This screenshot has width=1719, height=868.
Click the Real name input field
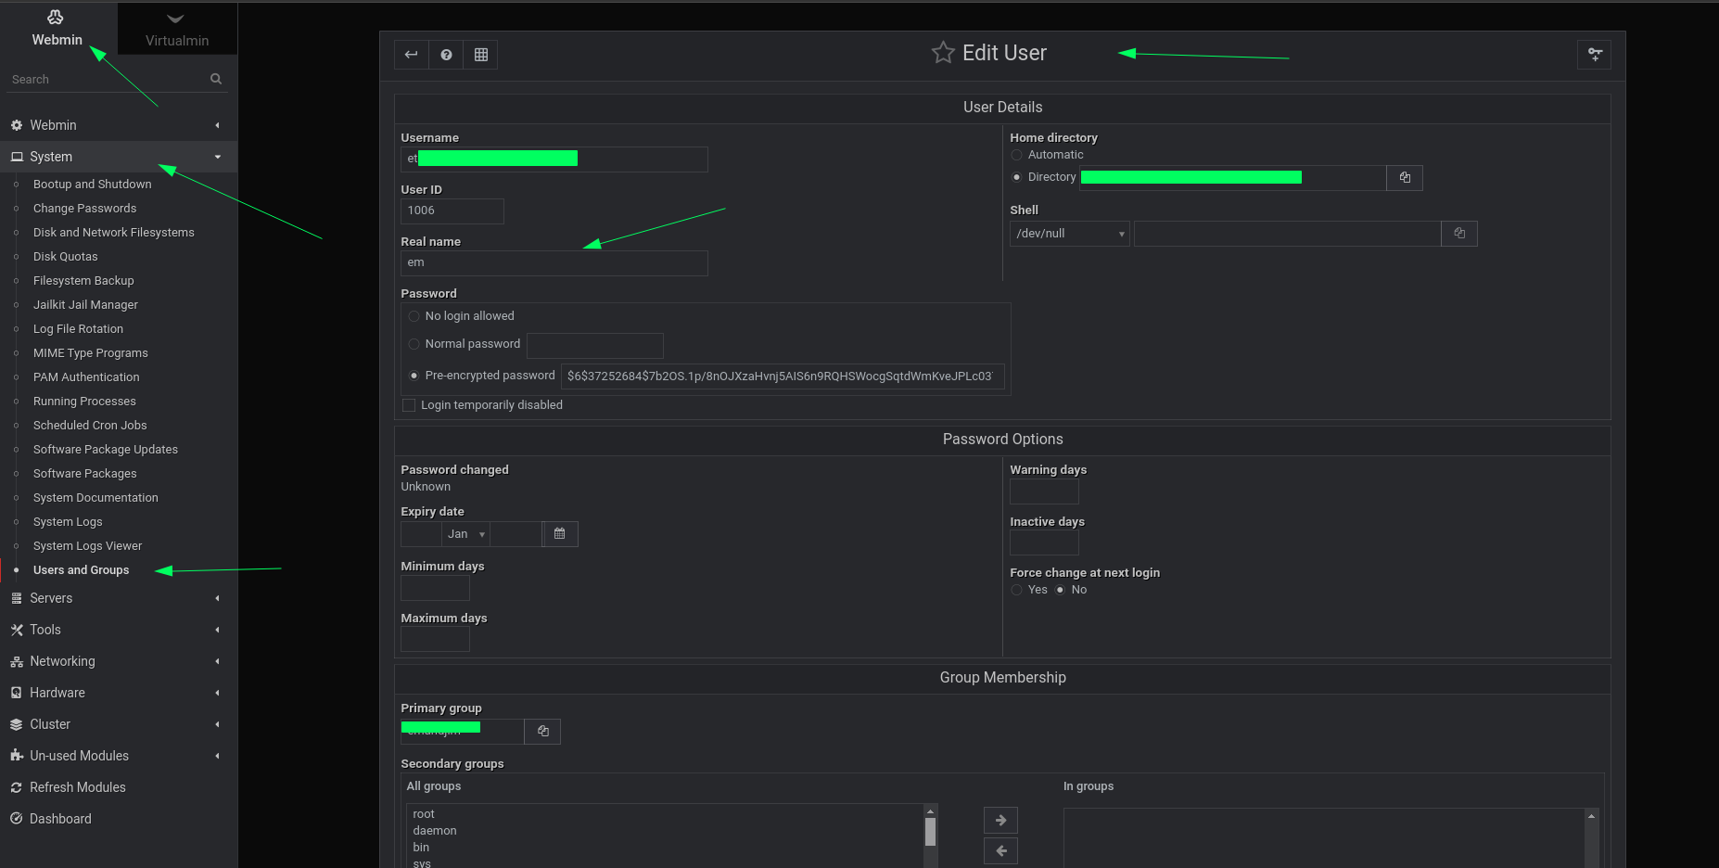554,263
